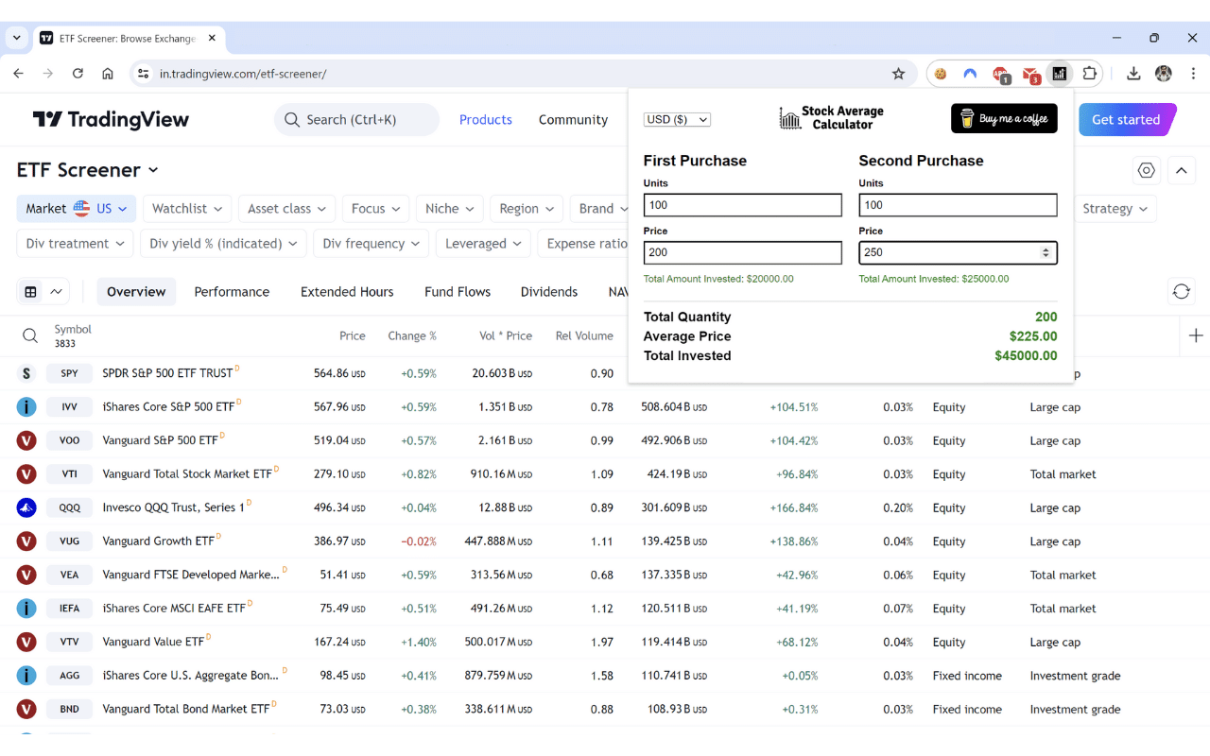Open the Community menu

click(x=573, y=120)
